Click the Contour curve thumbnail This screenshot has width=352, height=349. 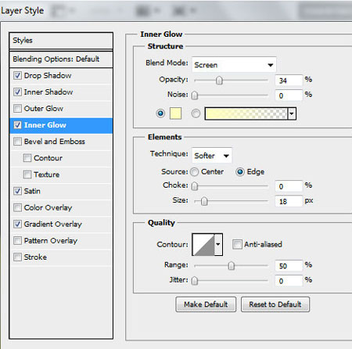click(203, 244)
